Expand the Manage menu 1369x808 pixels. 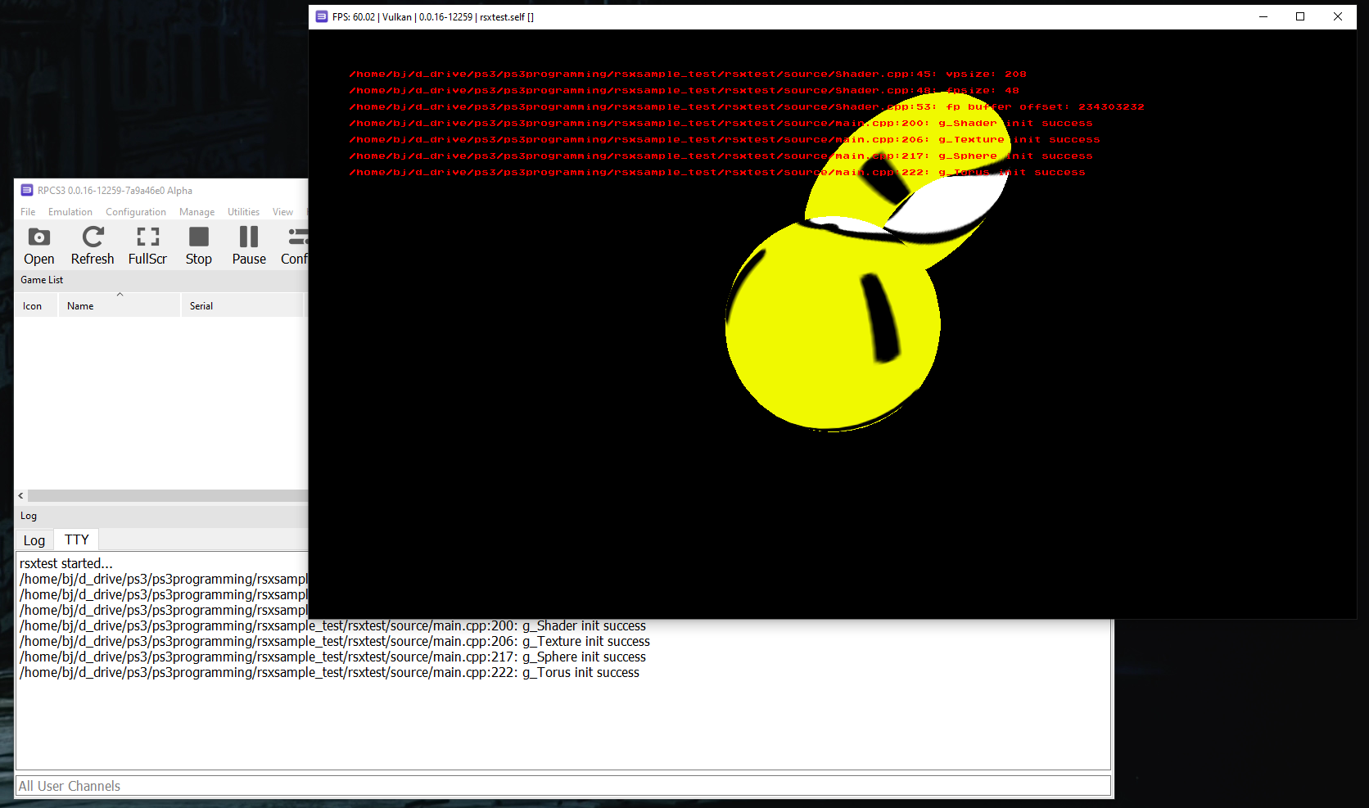197,212
